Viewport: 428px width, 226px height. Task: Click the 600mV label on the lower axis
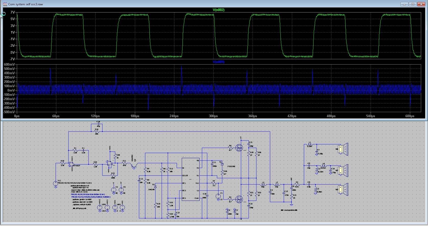pyautogui.click(x=9, y=65)
